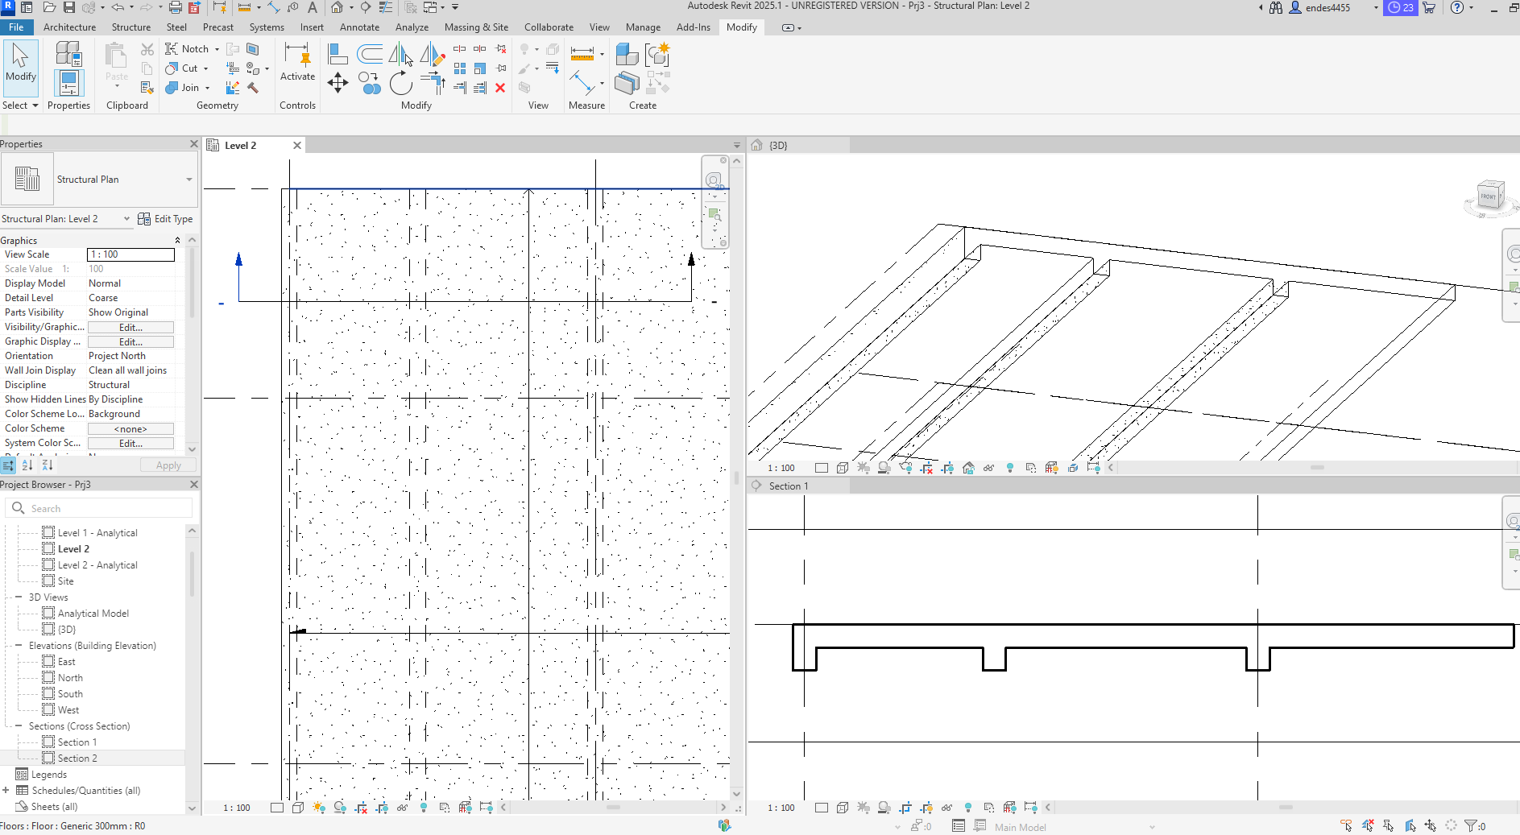The width and height of the screenshot is (1520, 835).
Task: Open the Structural Plan type selector dropdown
Action: (188, 179)
